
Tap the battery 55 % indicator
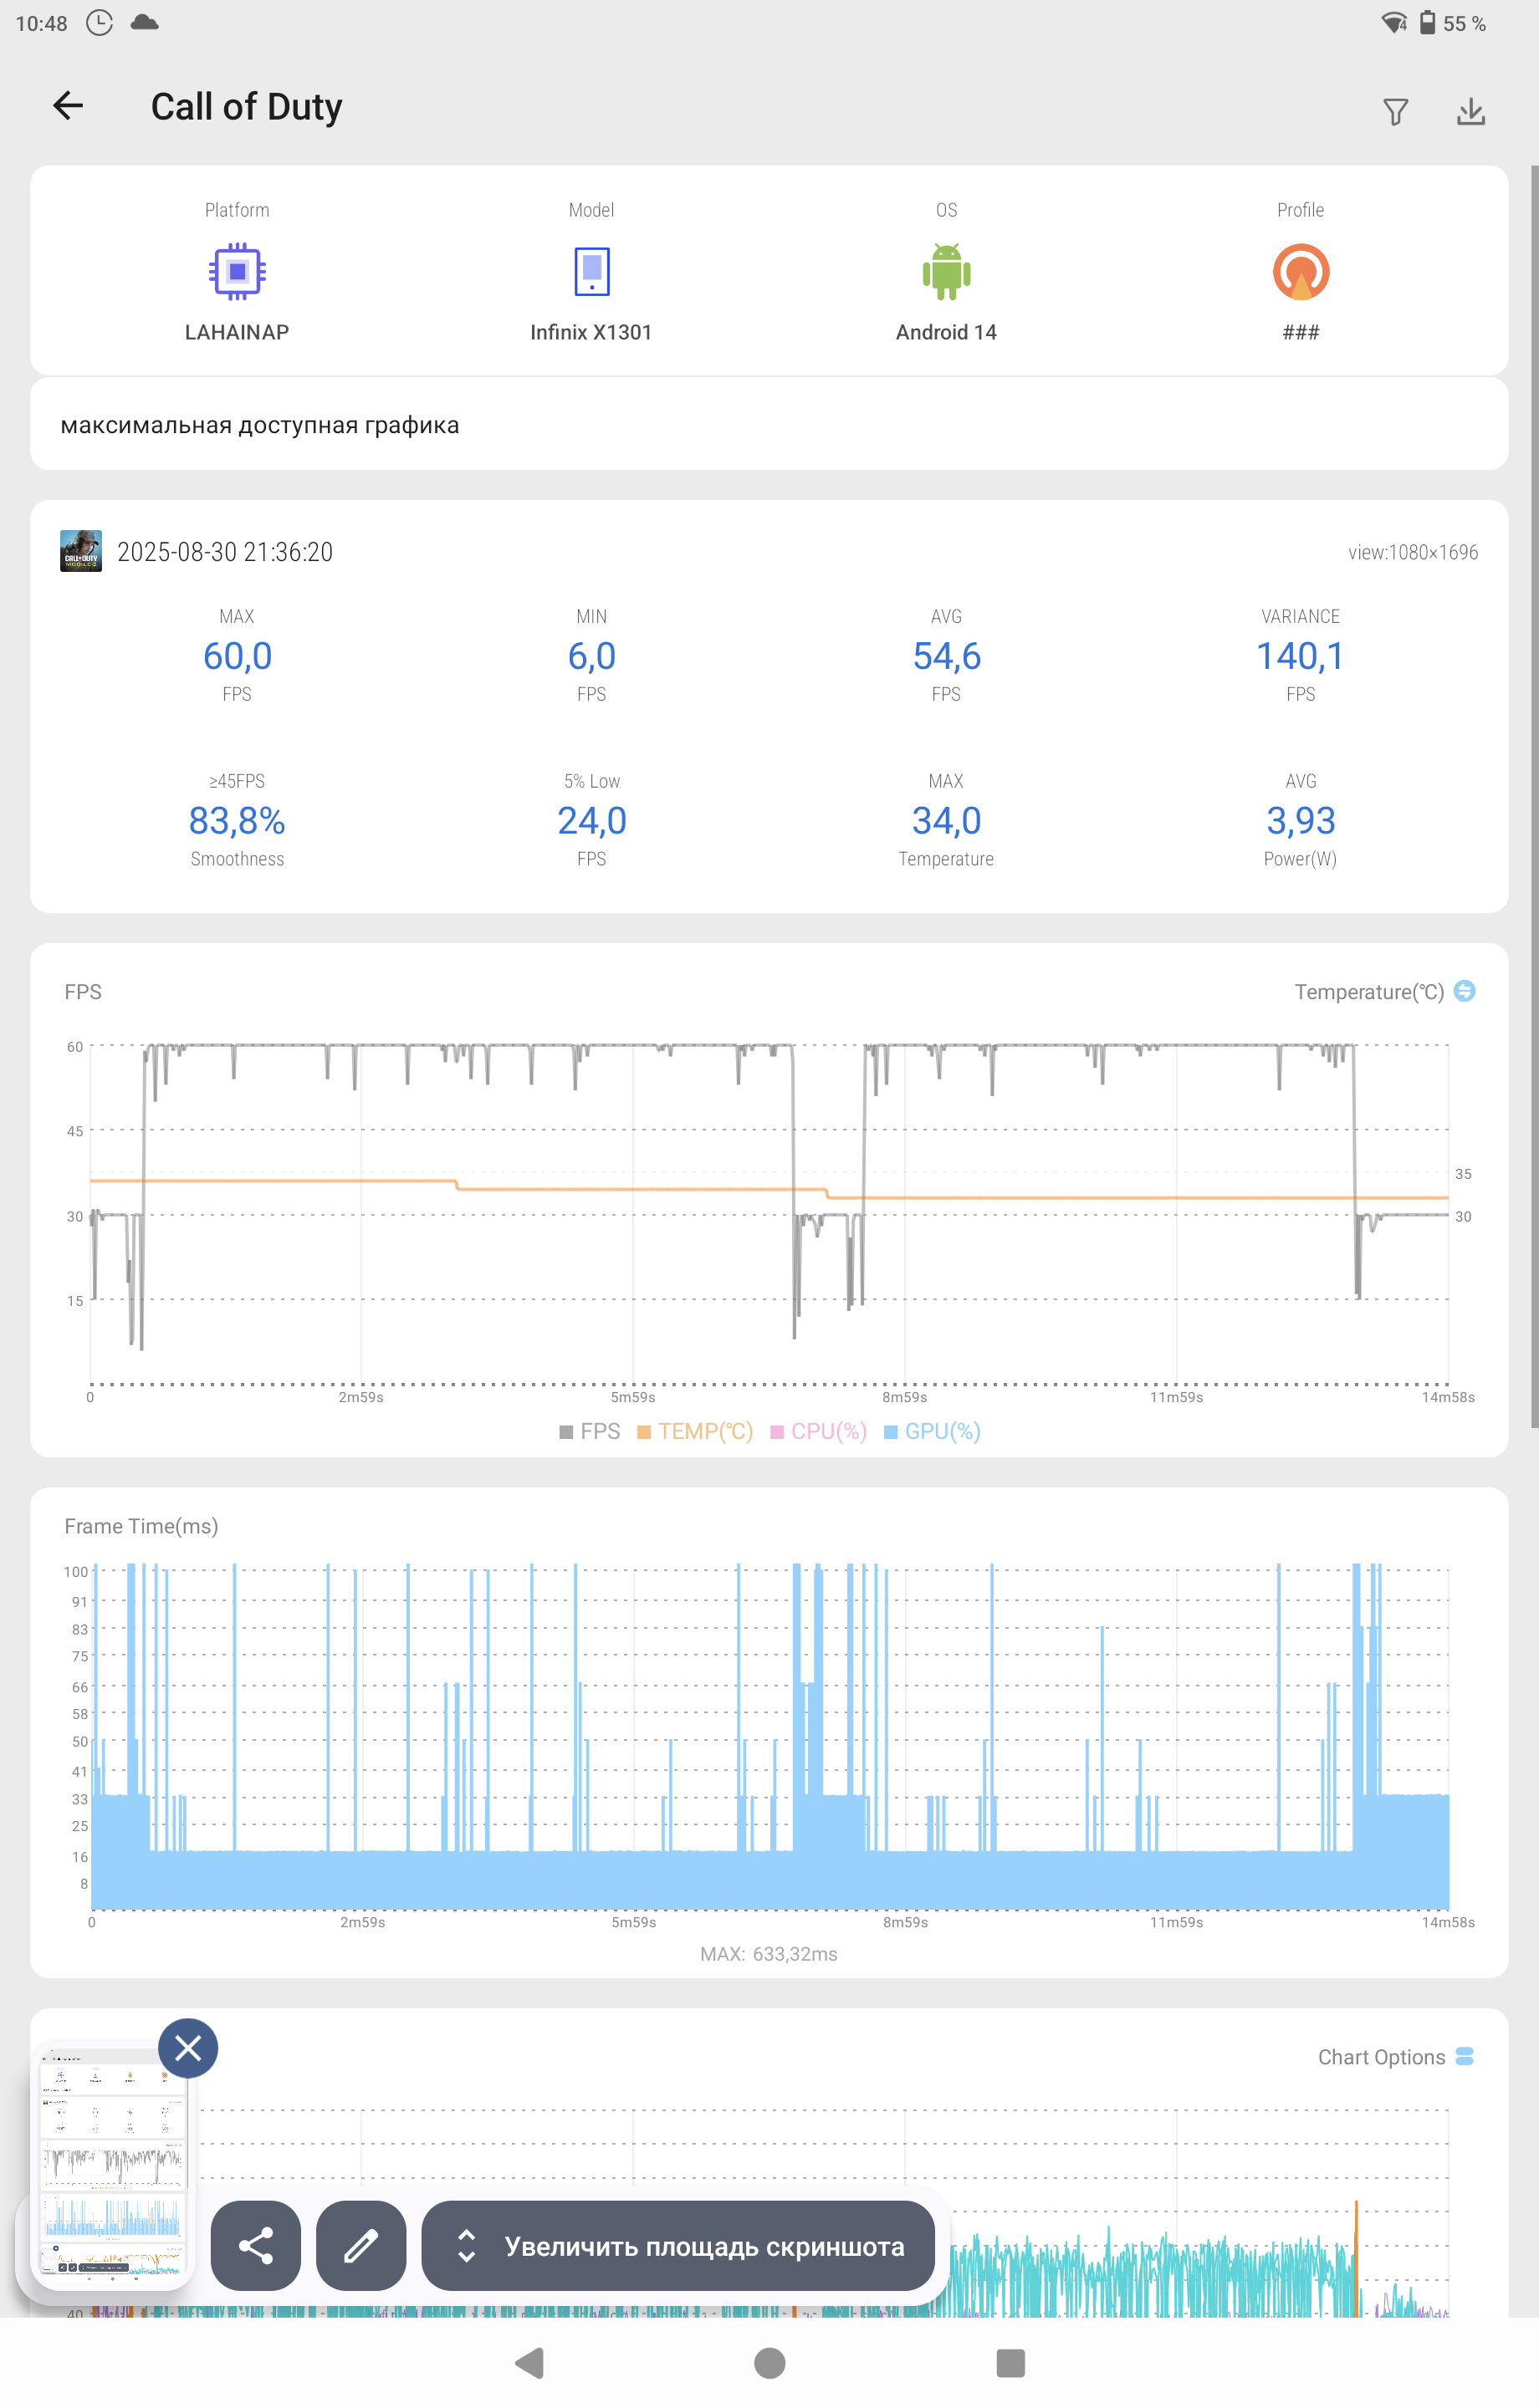click(x=1452, y=23)
